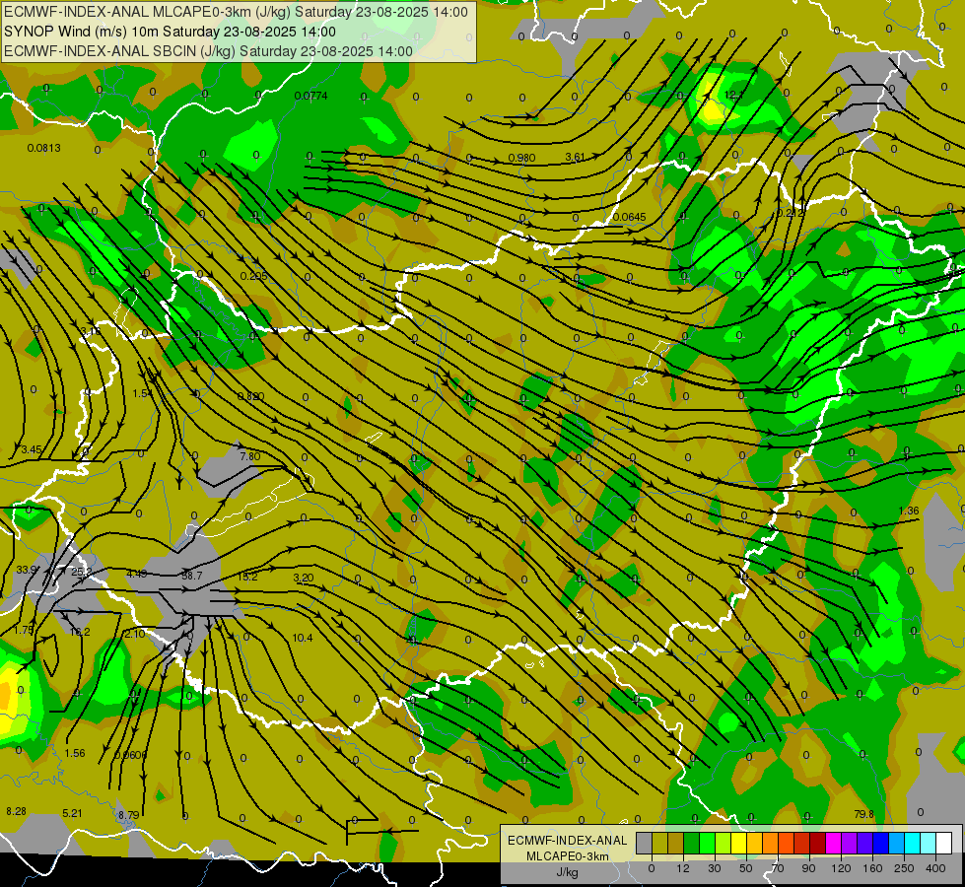The image size is (965, 887).
Task: Click the map value '3.20'
Action: pyautogui.click(x=304, y=578)
